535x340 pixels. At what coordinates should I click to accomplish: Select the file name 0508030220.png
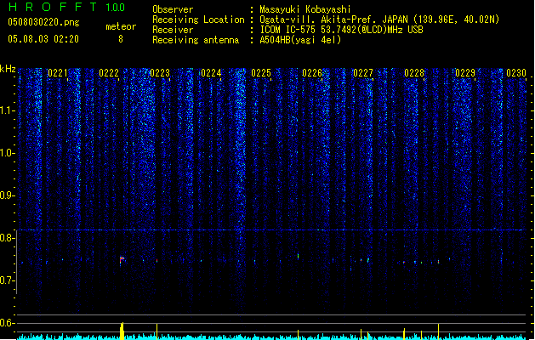tap(43, 22)
